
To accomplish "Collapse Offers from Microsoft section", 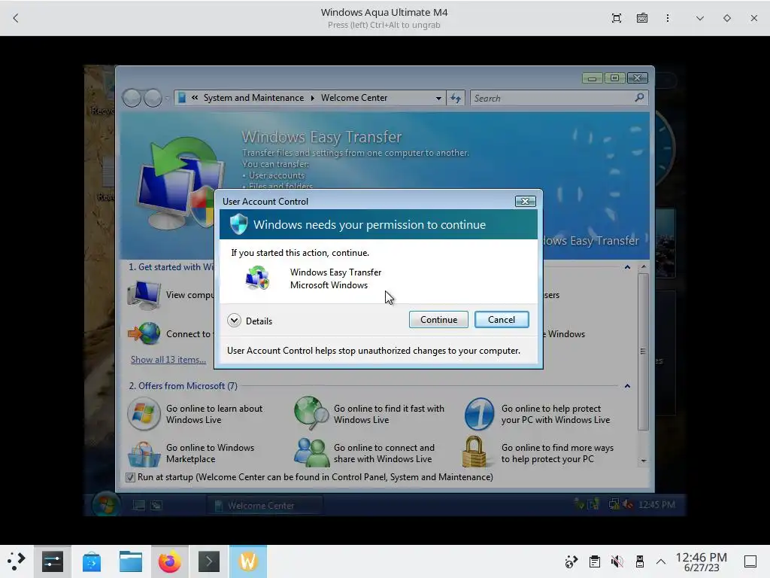I will (627, 386).
